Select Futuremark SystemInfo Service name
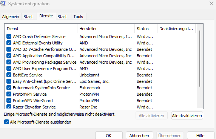 click(42, 88)
